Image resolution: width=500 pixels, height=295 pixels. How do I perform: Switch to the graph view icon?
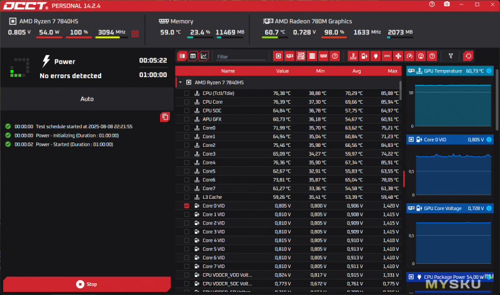pos(204,56)
